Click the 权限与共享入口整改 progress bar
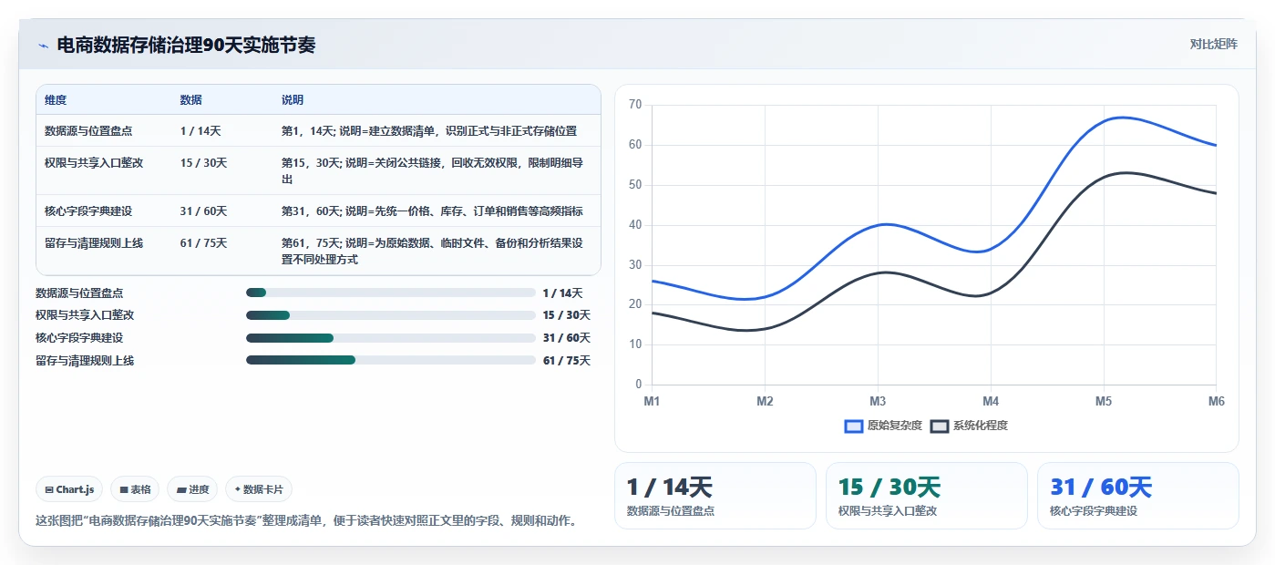Viewport: 1275px width, 565px height. coord(390,315)
